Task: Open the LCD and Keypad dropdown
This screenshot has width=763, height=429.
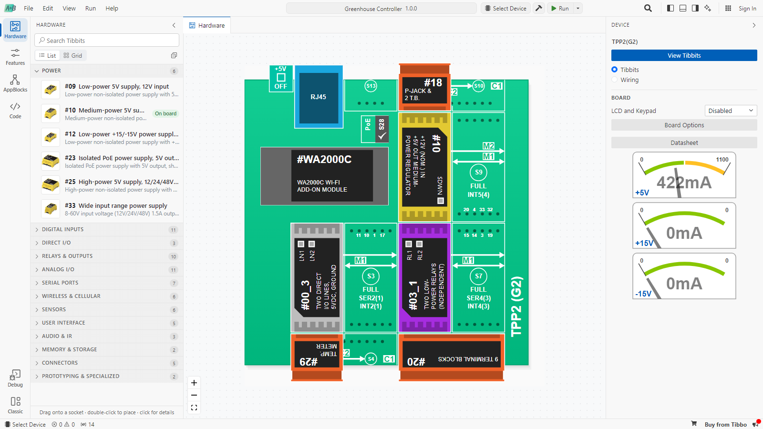Action: [731, 111]
